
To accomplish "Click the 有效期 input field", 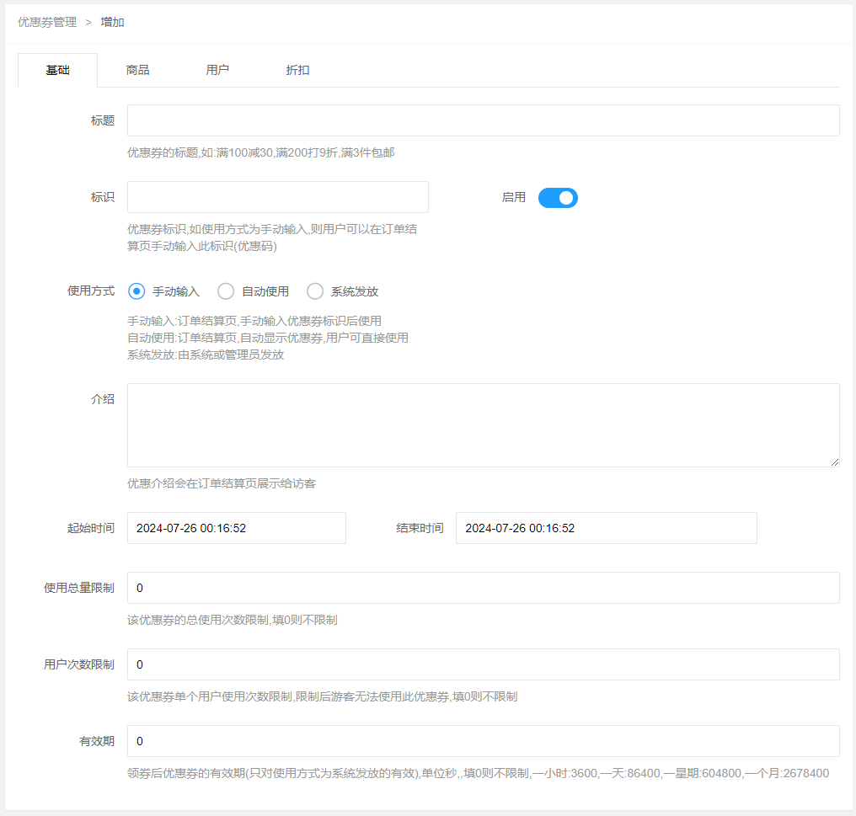I will tap(483, 741).
